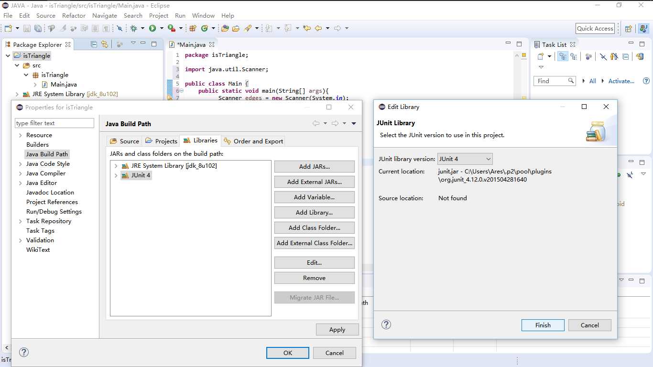653x367 pixels.
Task: Select the Java perspective icon
Action: tap(643, 29)
